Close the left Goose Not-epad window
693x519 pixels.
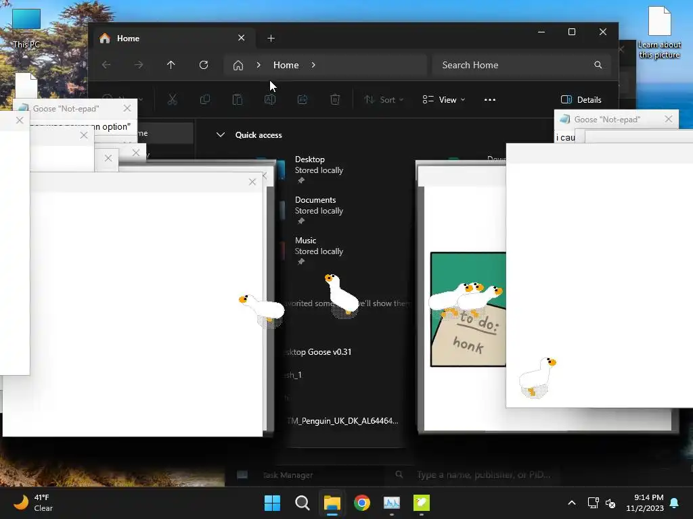(127, 108)
